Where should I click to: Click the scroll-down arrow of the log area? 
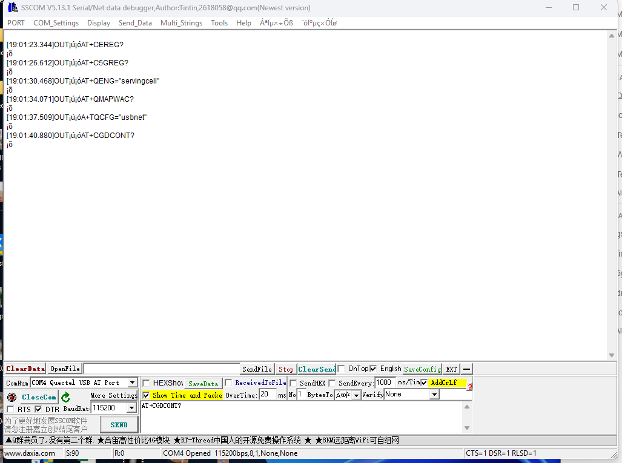(612, 355)
